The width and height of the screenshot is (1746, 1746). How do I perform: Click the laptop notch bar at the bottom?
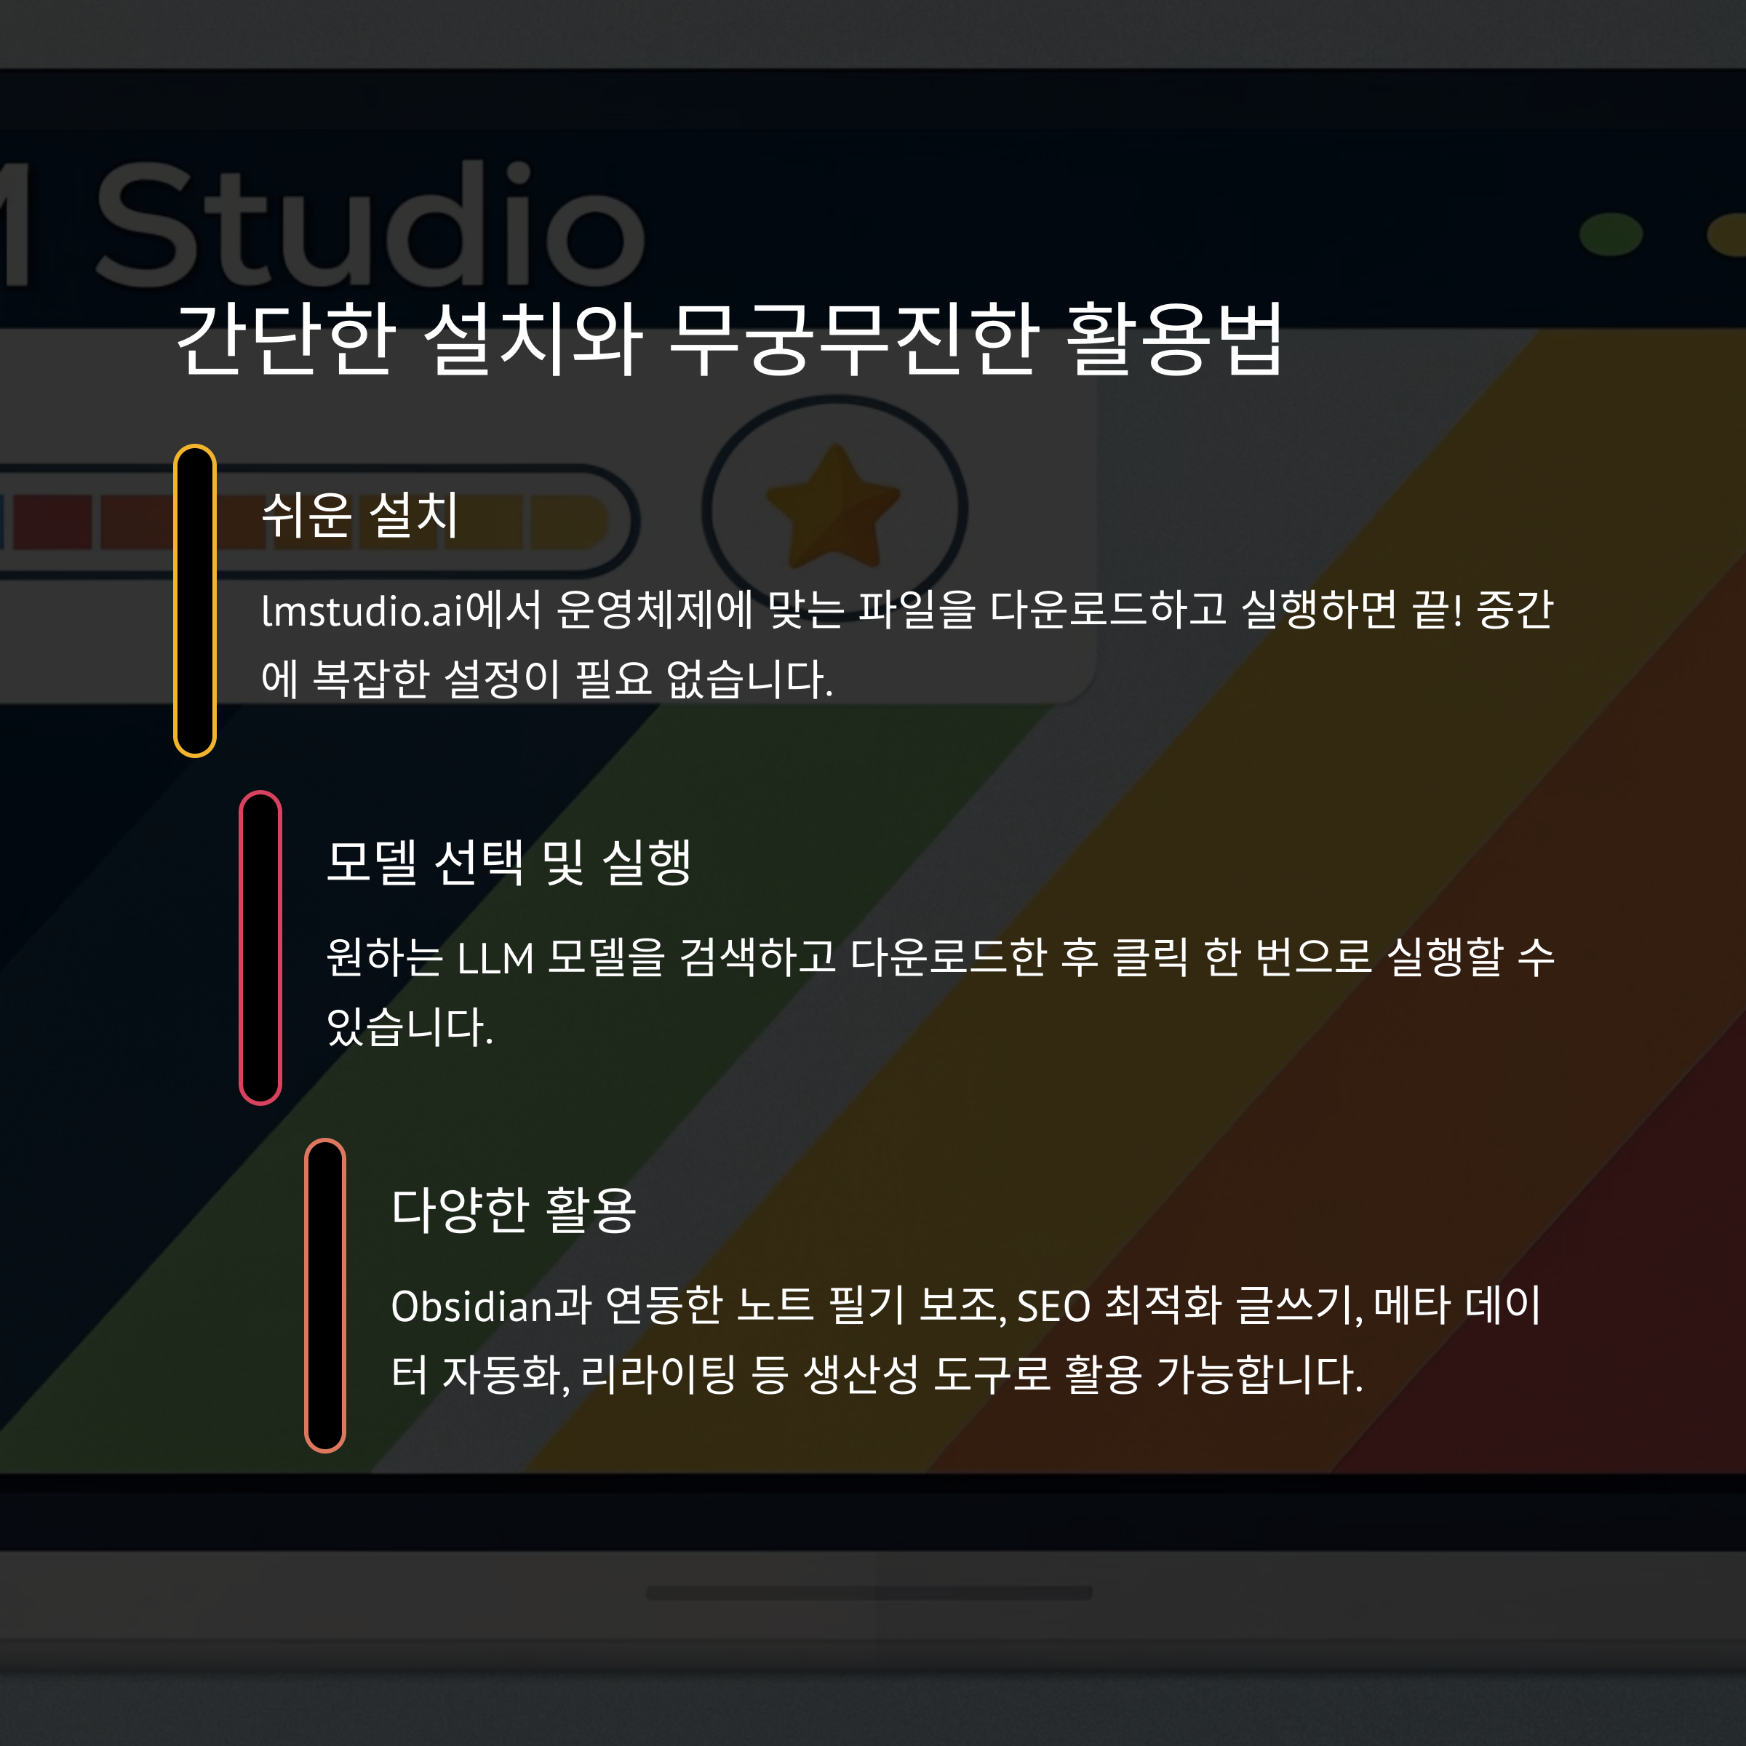coord(869,1592)
